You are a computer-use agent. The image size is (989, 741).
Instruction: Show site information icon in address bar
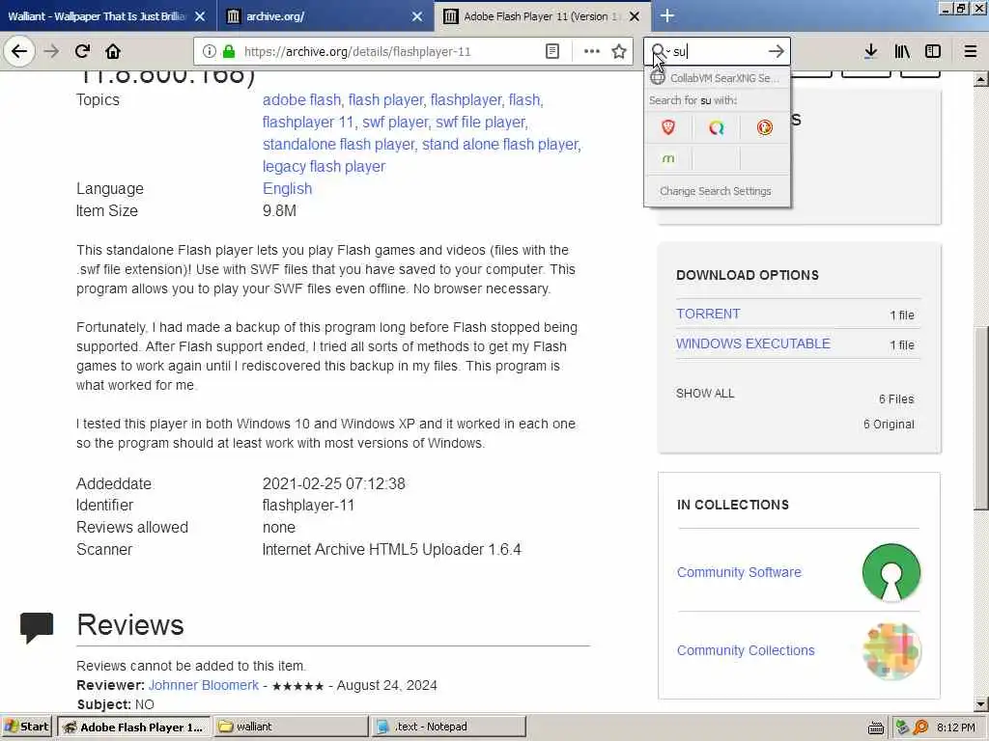coord(210,51)
